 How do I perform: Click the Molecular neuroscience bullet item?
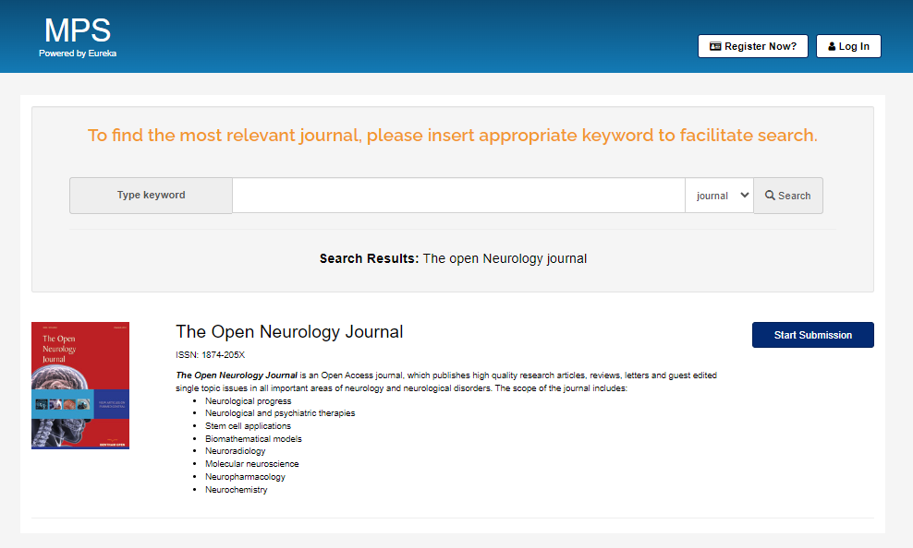pyautogui.click(x=251, y=464)
